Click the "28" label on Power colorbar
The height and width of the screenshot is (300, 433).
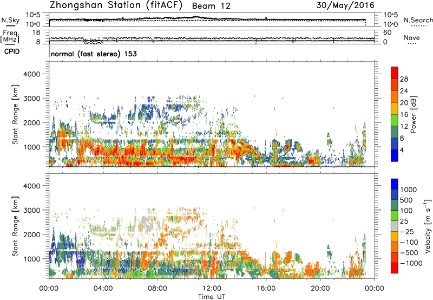tap(404, 79)
